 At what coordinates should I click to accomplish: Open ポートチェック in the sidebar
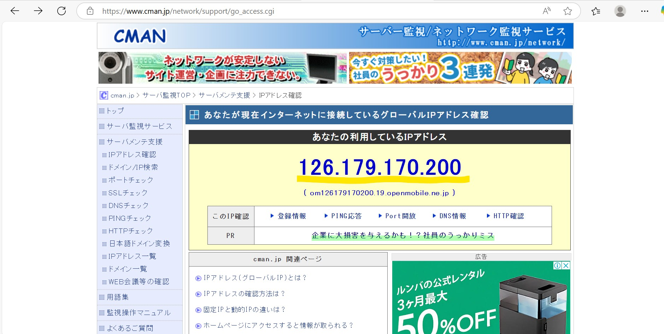tap(130, 180)
